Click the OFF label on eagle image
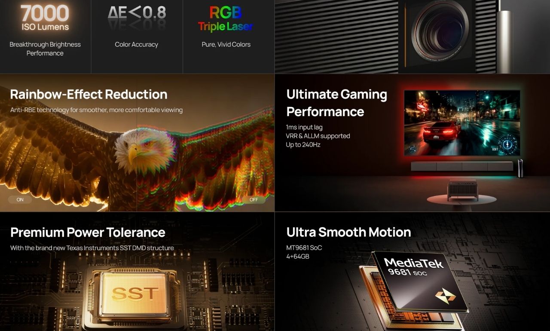550x331 pixels. (254, 199)
